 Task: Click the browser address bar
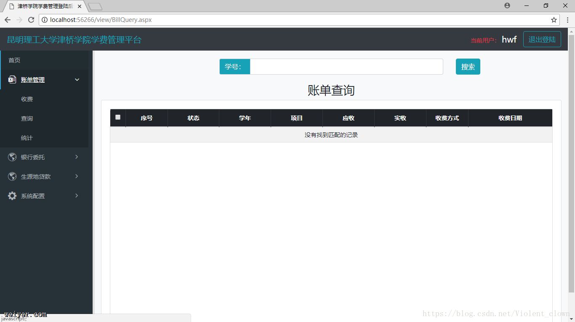pyautogui.click(x=299, y=20)
